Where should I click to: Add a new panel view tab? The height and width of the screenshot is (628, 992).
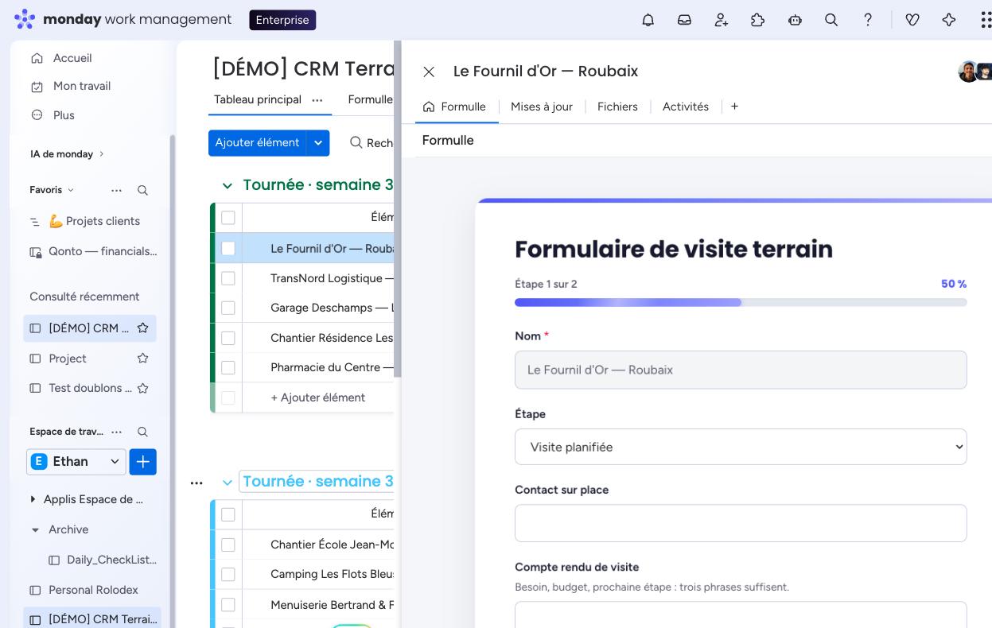pyautogui.click(x=734, y=107)
